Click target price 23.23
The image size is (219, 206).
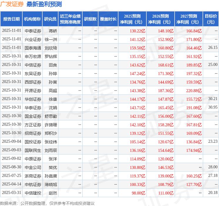pyautogui.click(x=213, y=141)
